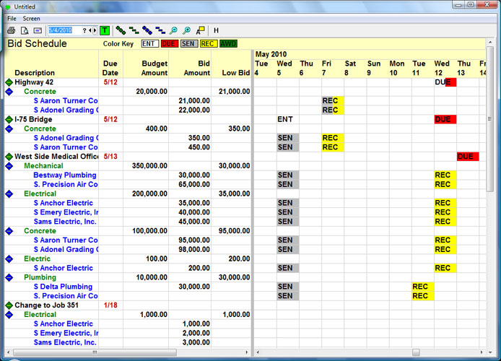Click the font style 'A' icon
The width and height of the screenshot is (501, 361).
click(199, 30)
